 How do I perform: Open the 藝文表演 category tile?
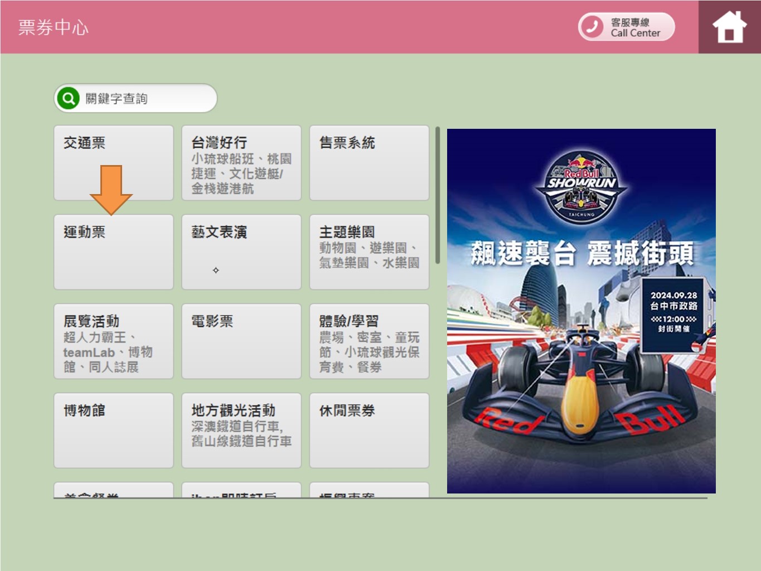pyautogui.click(x=241, y=251)
